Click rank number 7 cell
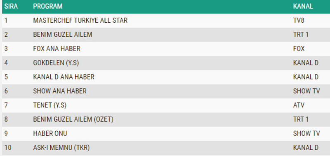Screen dimensions: 330x156 [x=6, y=105]
